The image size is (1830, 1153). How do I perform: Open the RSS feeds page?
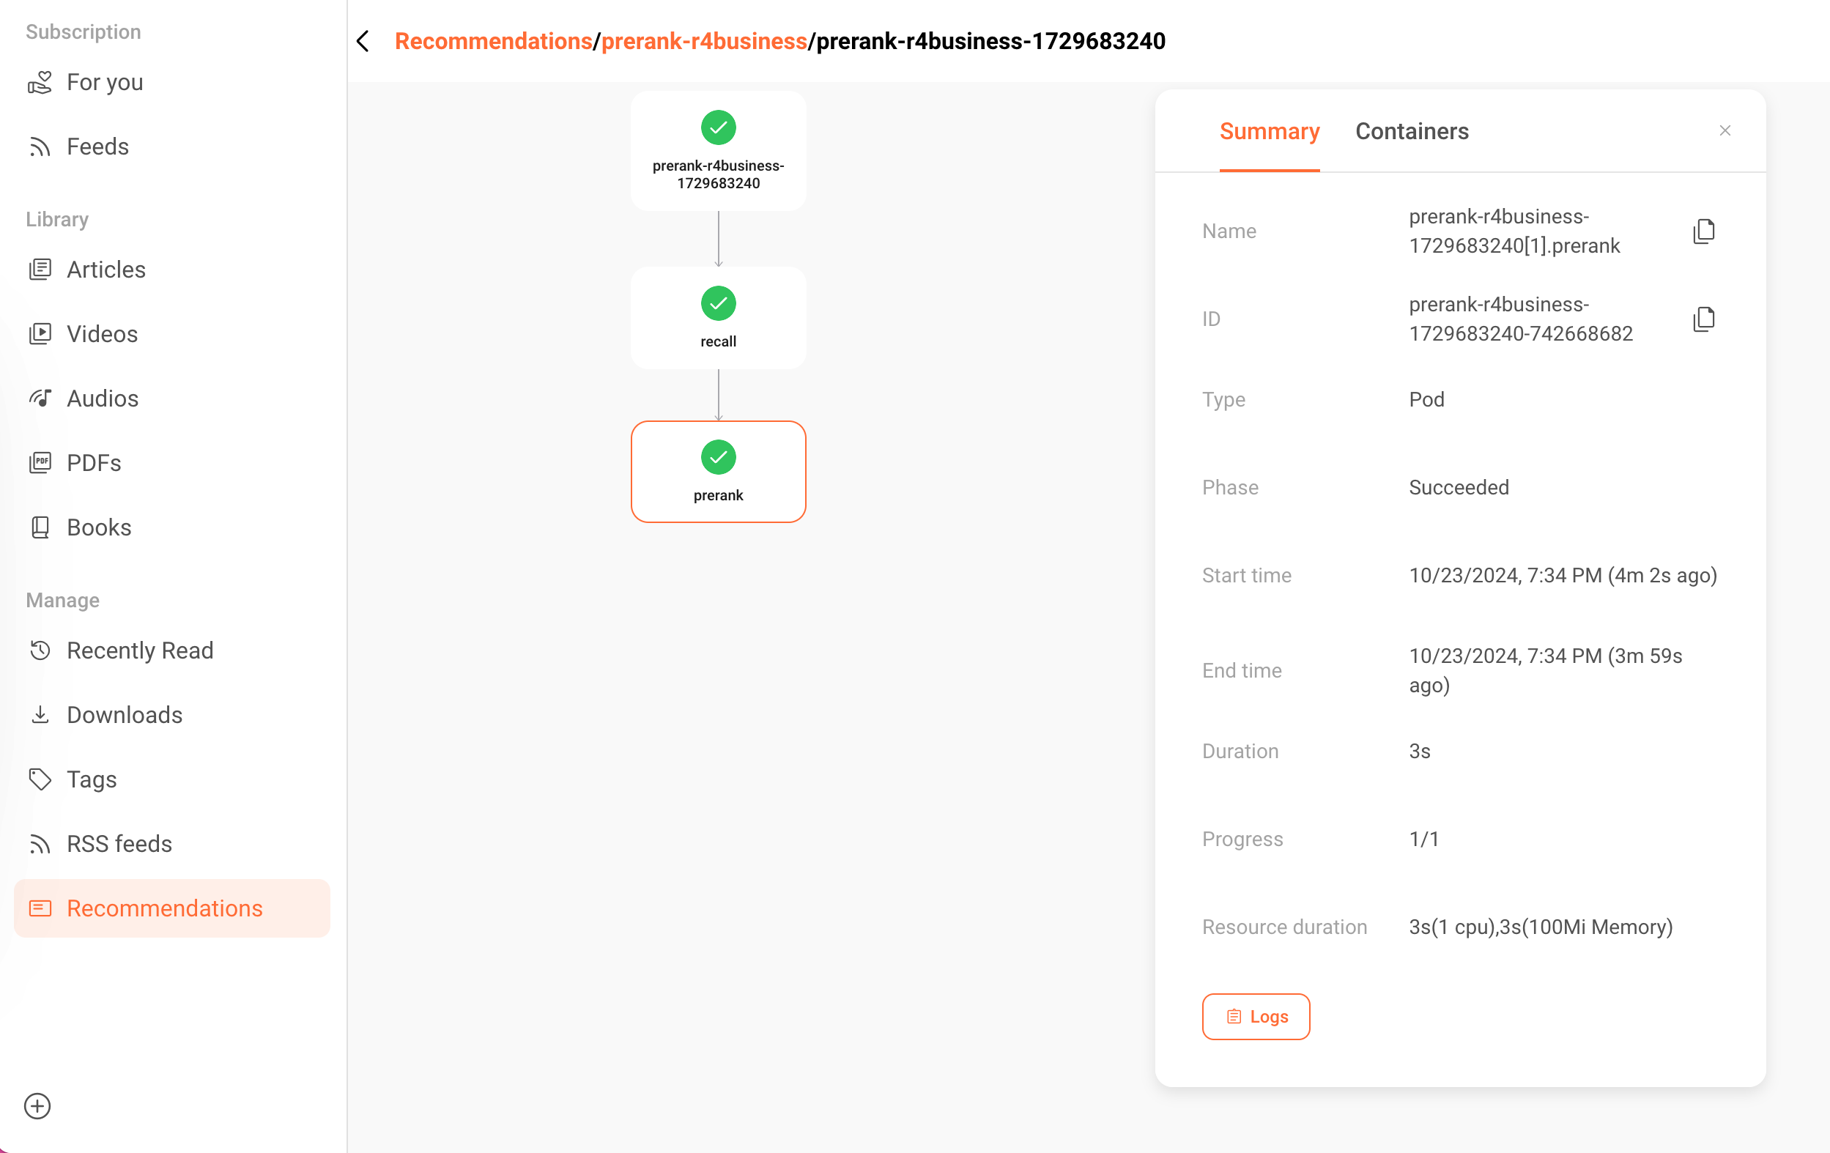point(171,844)
